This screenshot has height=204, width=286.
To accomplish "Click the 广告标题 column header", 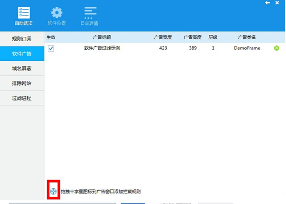I will click(102, 37).
